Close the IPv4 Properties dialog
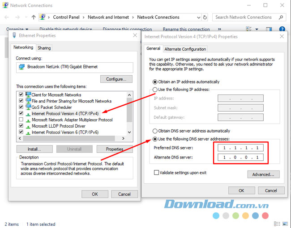The image size is (291, 228). pyautogui.click(x=282, y=36)
